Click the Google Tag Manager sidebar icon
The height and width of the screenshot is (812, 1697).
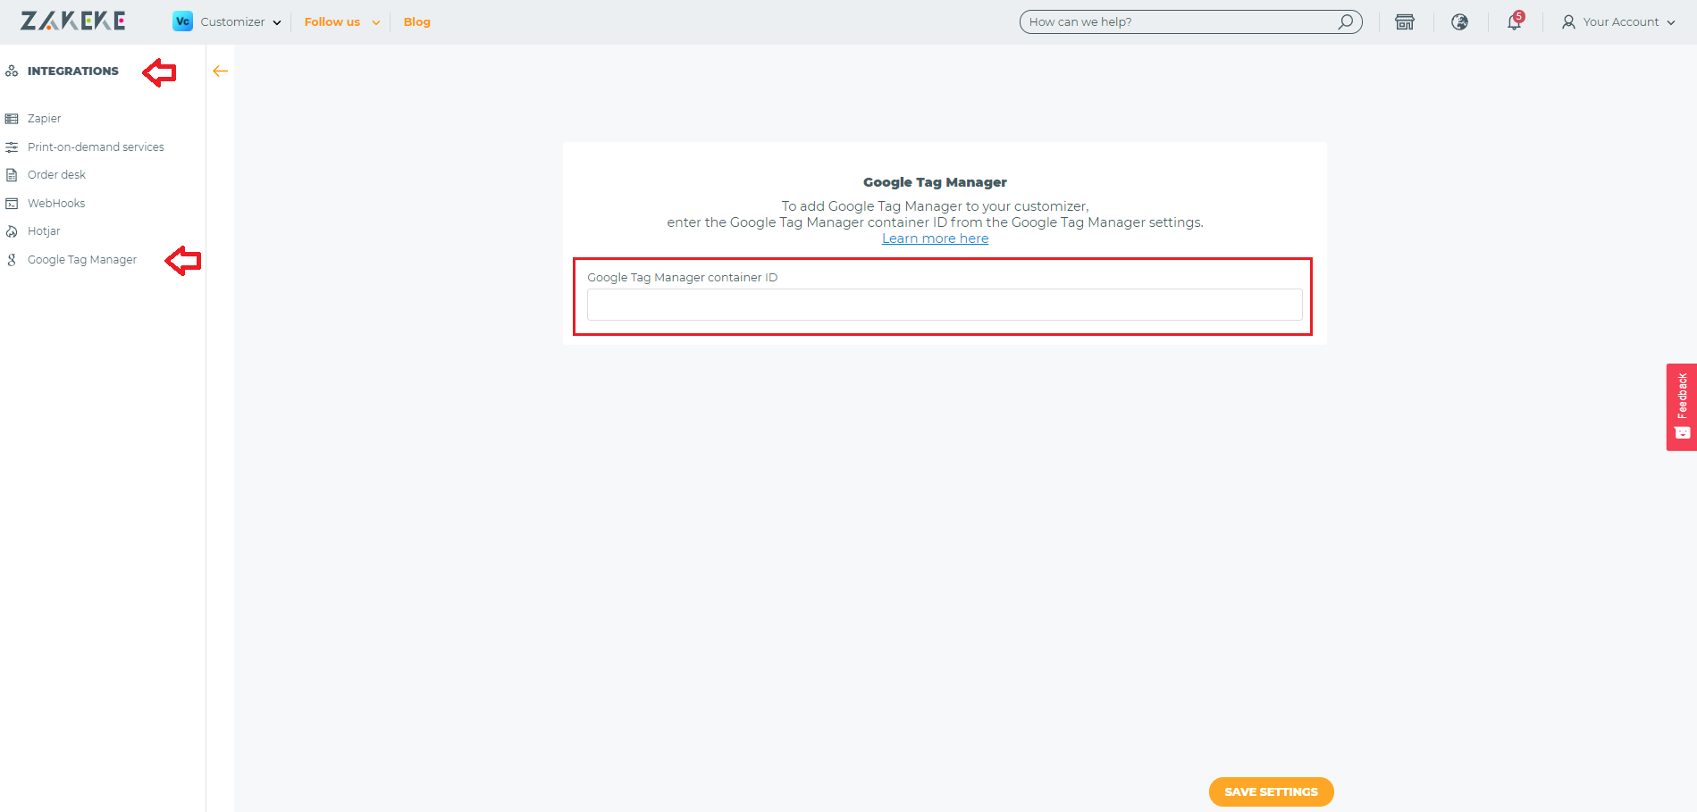pyautogui.click(x=12, y=260)
